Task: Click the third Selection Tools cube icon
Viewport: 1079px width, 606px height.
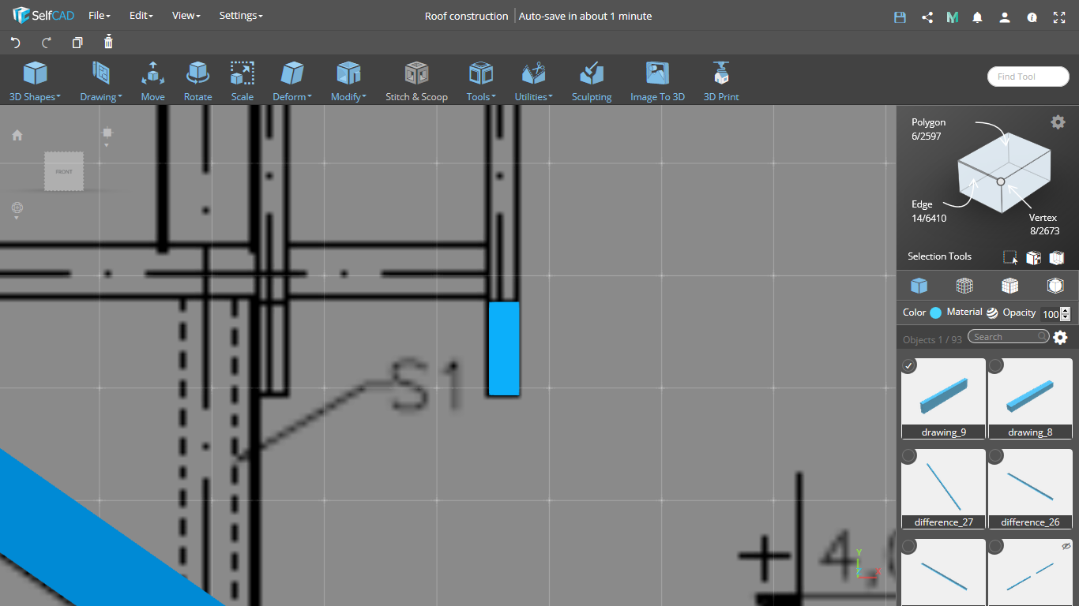Action: coord(1057,257)
